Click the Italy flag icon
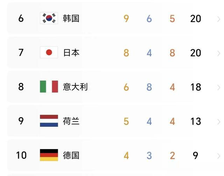The image size is (224, 176). [x=49, y=86]
